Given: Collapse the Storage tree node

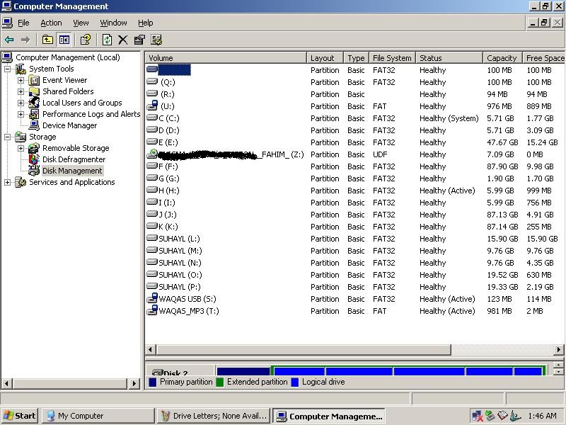Looking at the screenshot, I should 7,137.
